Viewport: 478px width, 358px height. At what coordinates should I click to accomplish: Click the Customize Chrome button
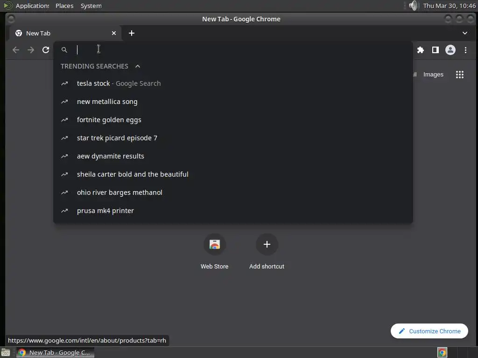pos(429,331)
